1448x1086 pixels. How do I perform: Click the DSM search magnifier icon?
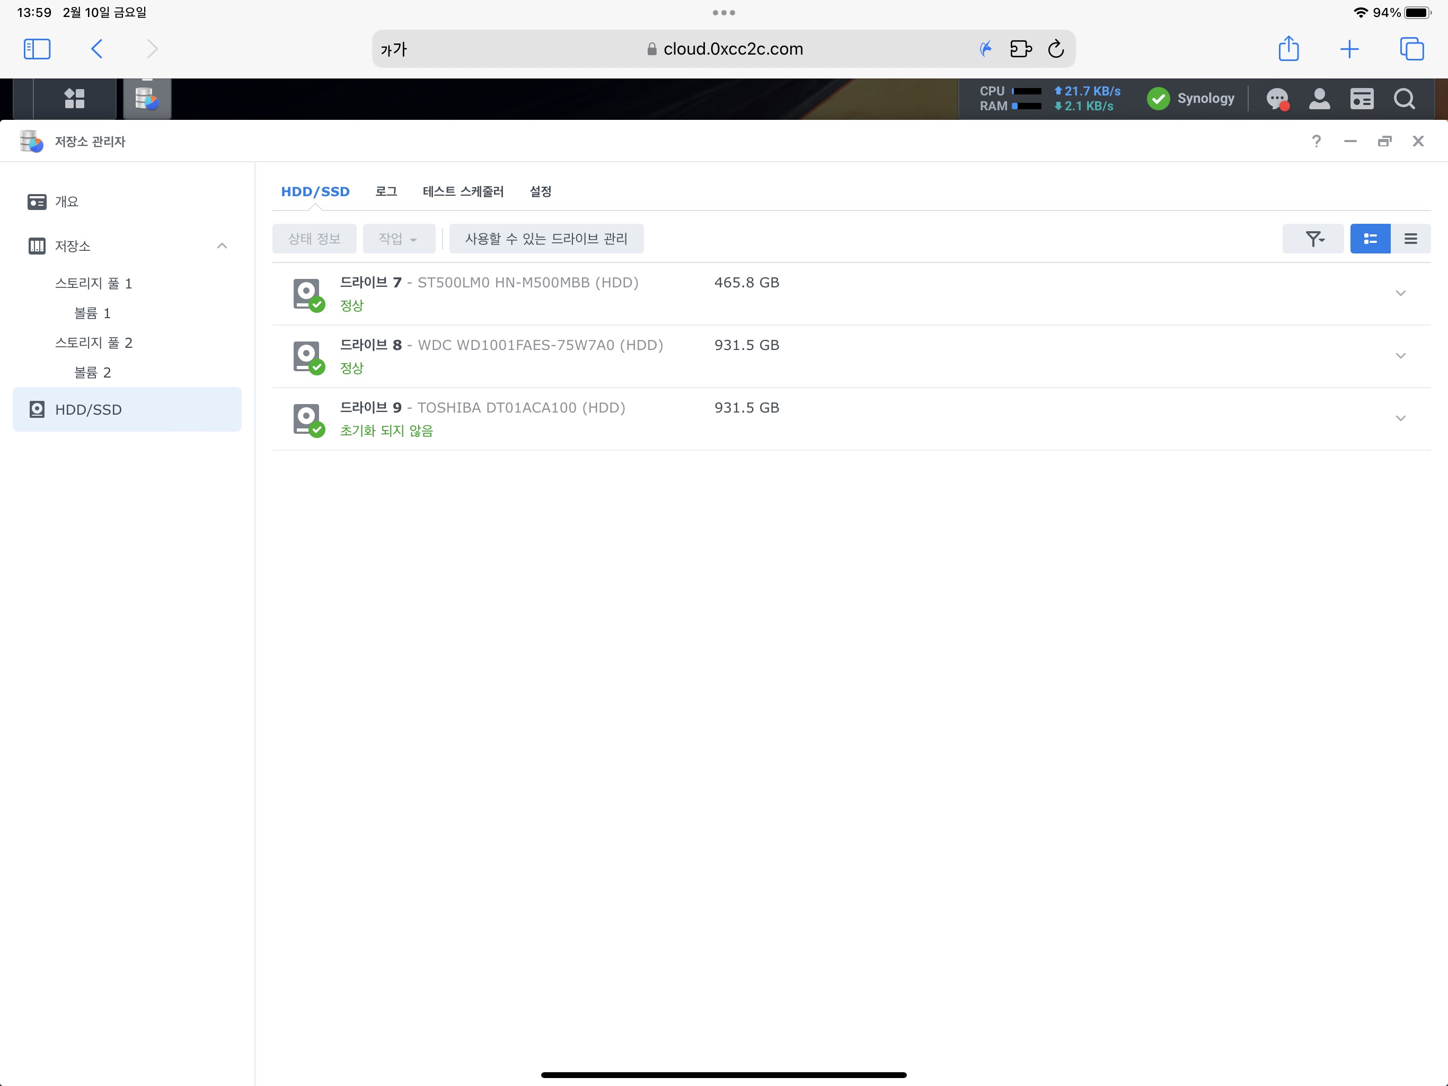pos(1403,99)
